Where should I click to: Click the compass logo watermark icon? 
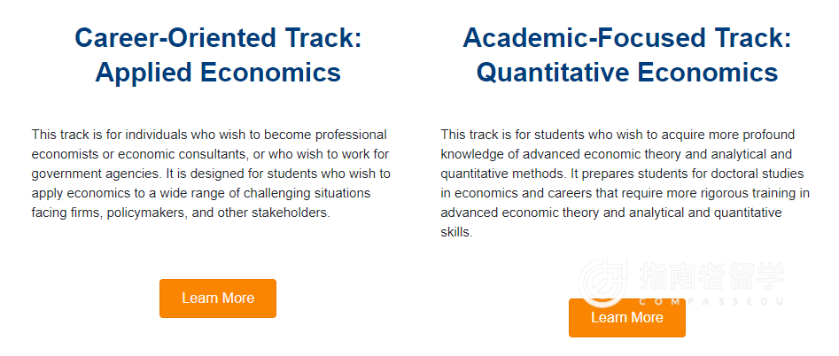(603, 283)
